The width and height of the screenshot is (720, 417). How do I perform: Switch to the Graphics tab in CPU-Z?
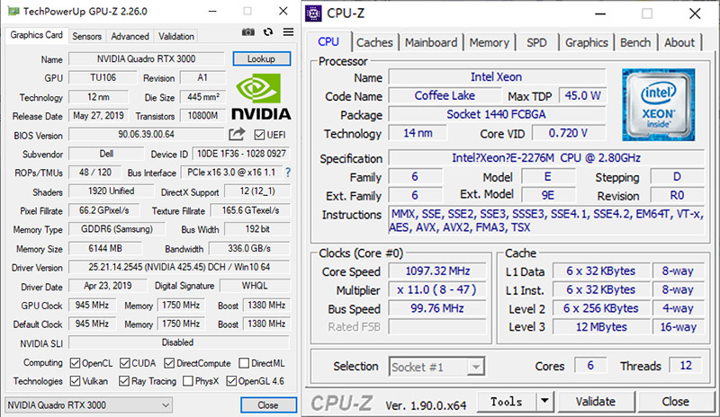coord(587,42)
